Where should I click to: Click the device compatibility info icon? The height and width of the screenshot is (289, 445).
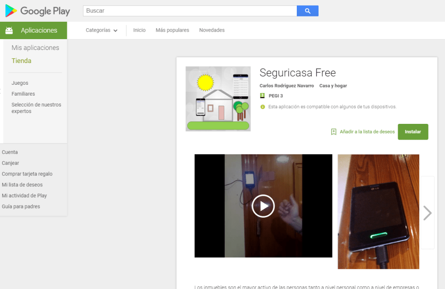click(x=261, y=106)
